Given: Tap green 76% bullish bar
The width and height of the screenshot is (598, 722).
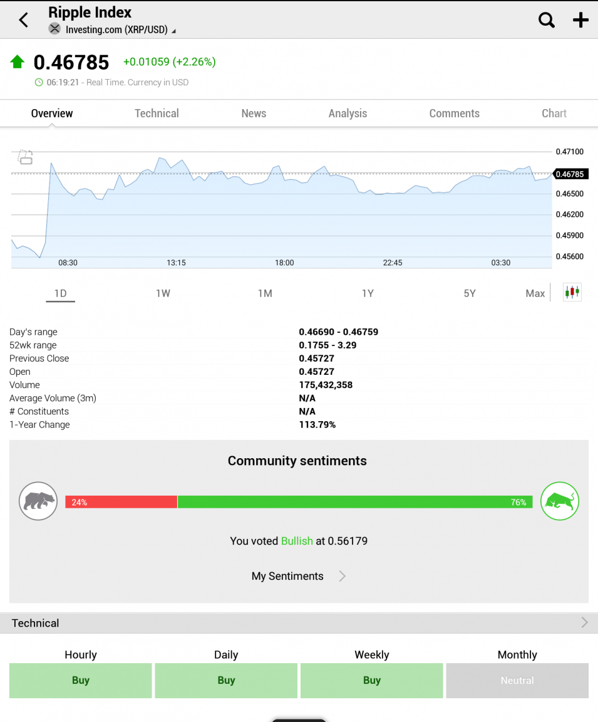Looking at the screenshot, I should pos(355,502).
